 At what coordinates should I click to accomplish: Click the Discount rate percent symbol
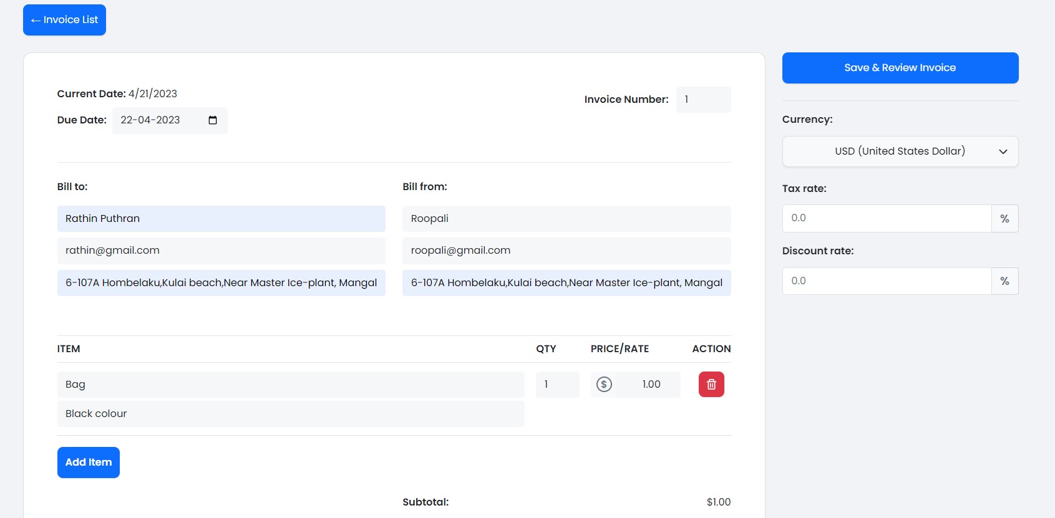[x=1004, y=281]
